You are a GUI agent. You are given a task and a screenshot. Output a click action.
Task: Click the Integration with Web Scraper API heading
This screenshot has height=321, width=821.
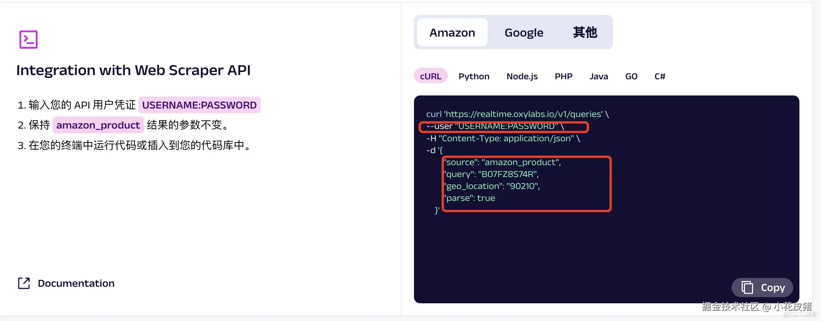click(x=133, y=70)
